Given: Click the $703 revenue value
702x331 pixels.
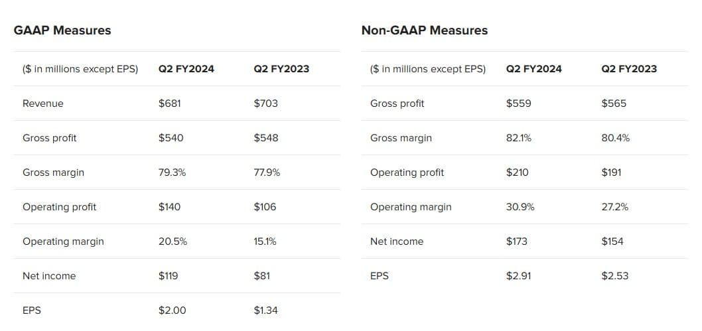Looking at the screenshot, I should pyautogui.click(x=266, y=103).
